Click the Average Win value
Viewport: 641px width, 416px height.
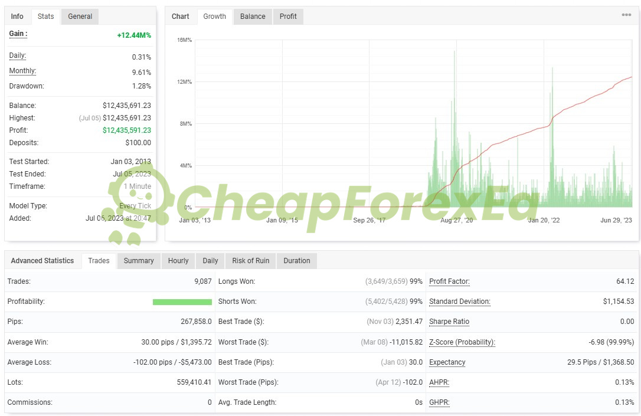(176, 342)
